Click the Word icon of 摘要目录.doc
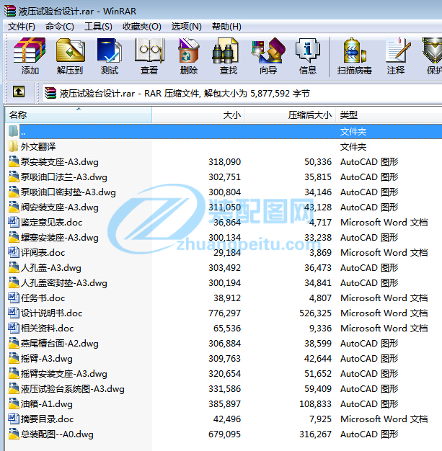The width and height of the screenshot is (442, 451). coord(13,419)
